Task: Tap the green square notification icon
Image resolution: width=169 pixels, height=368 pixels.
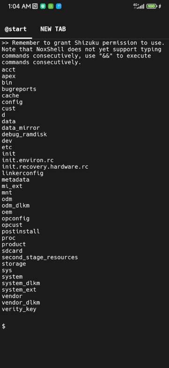Action: point(51,7)
